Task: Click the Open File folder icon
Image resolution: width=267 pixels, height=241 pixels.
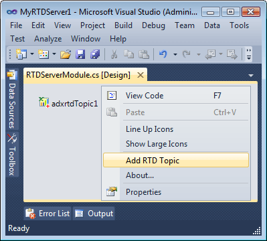Action: coord(66,54)
